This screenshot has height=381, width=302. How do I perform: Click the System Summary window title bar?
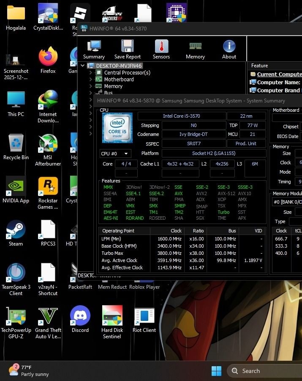(x=198, y=101)
